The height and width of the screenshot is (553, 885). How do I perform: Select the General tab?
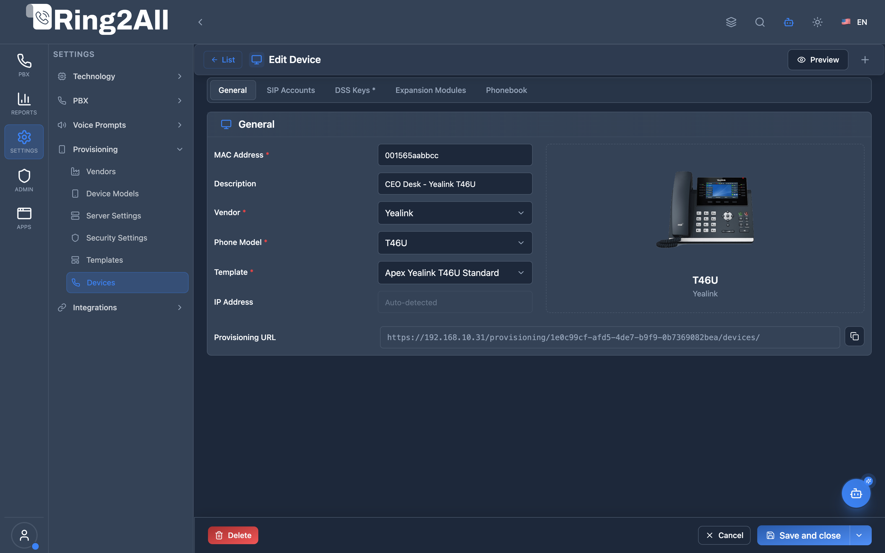233,90
